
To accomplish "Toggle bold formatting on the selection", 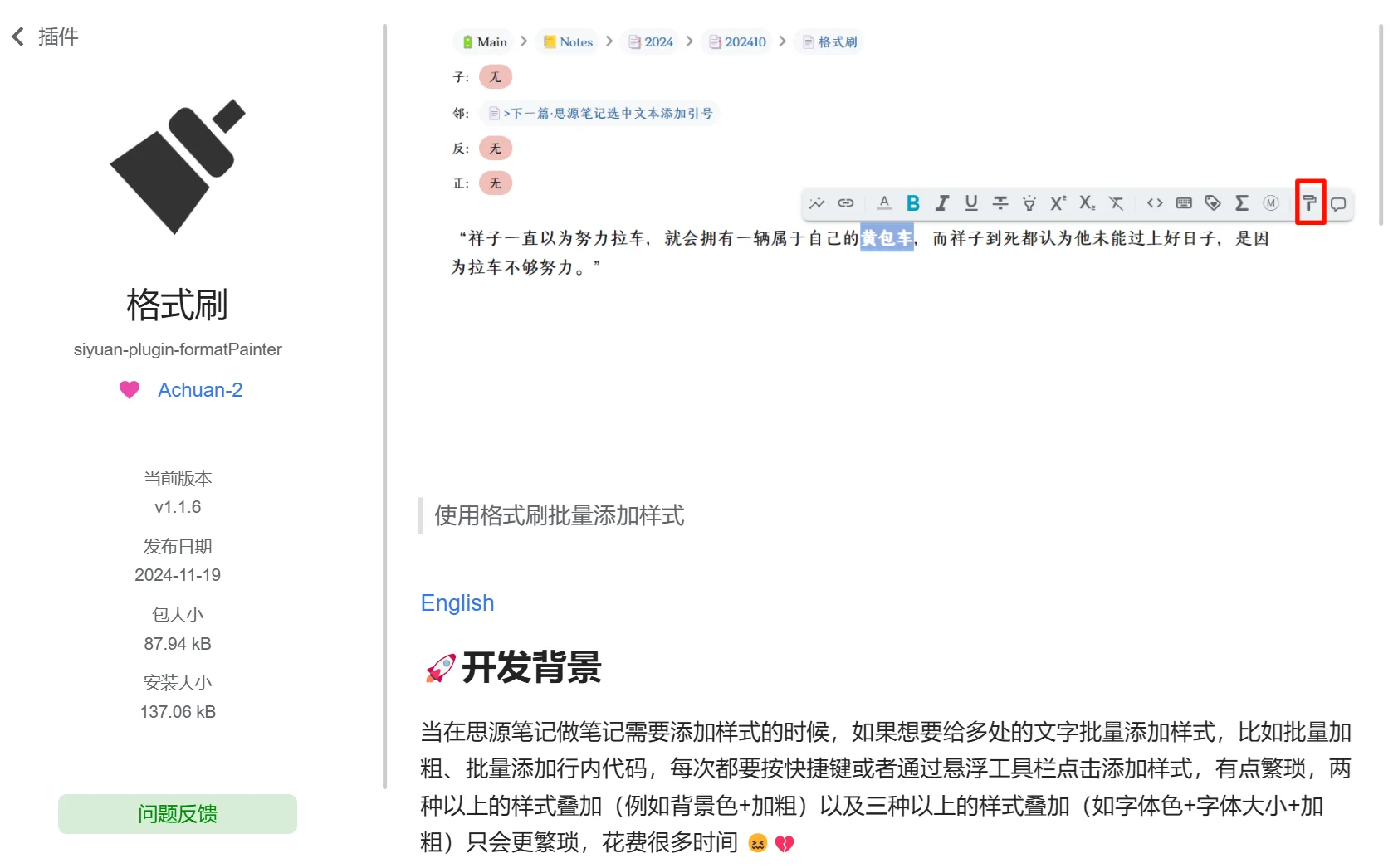I will 912,202.
